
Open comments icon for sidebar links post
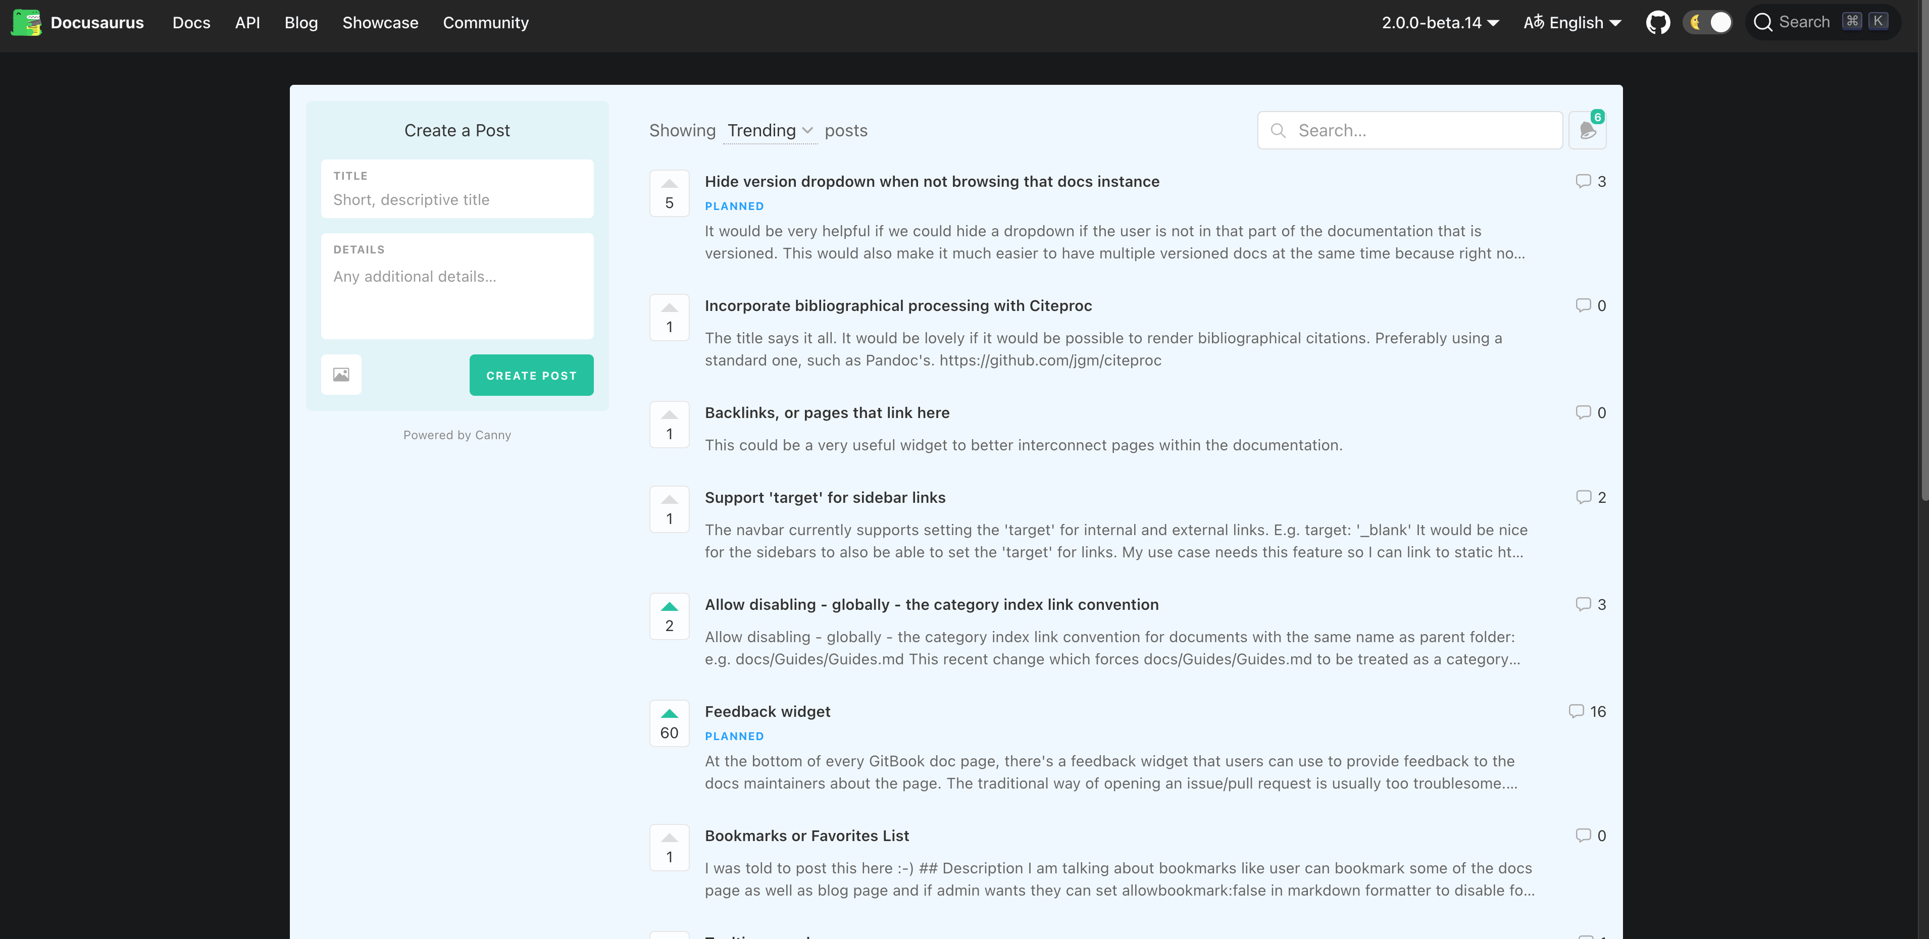tap(1583, 497)
